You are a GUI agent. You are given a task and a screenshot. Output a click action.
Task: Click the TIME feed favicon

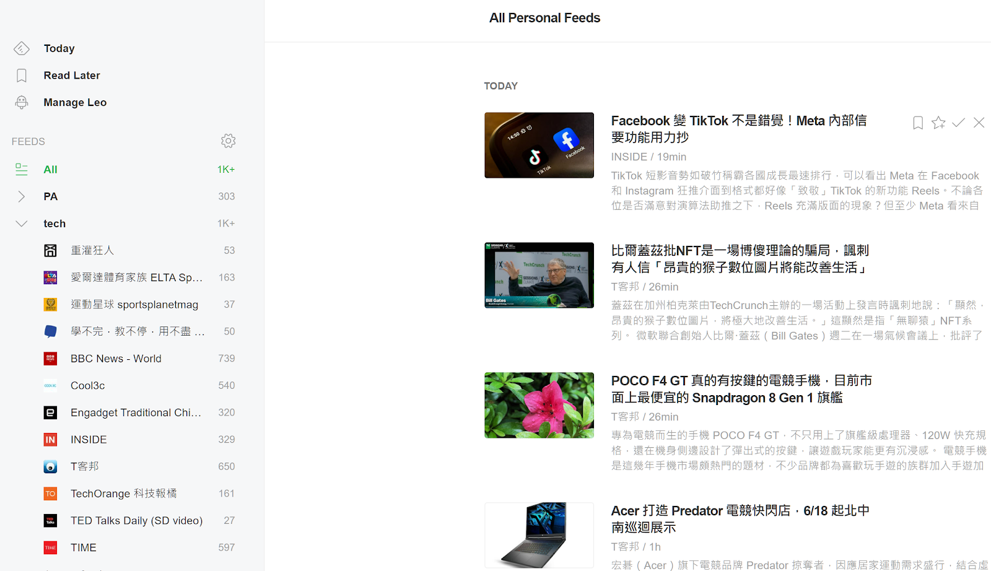tap(50, 547)
